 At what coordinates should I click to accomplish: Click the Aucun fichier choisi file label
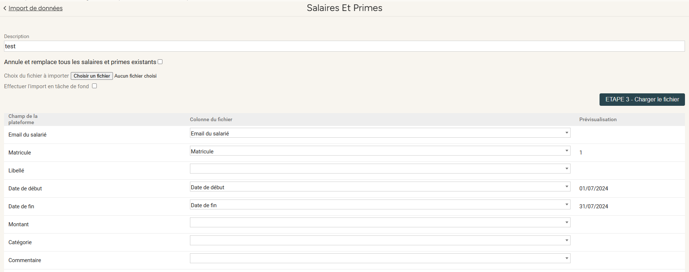[135, 76]
